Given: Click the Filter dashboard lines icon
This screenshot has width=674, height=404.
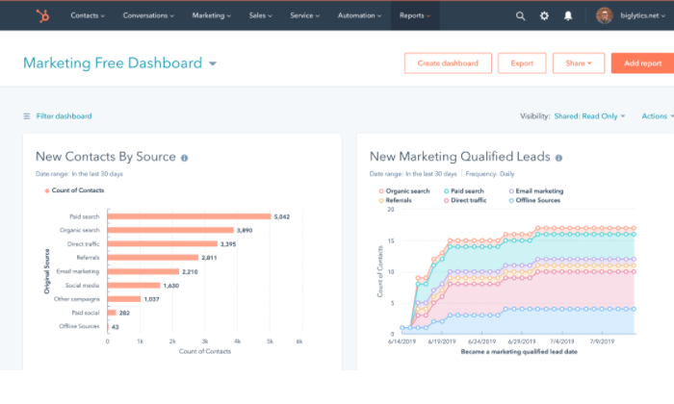Looking at the screenshot, I should click(27, 116).
